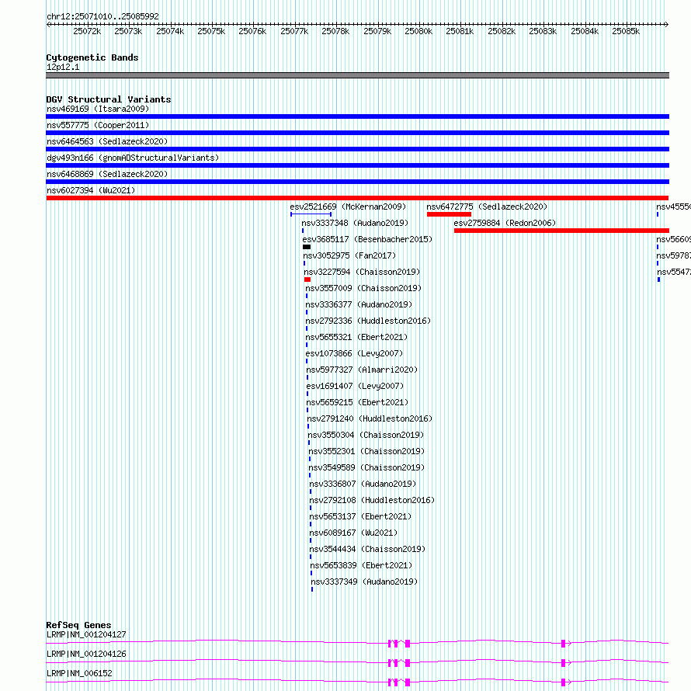Select the red nsv6027394 (Wu2021) bar
This screenshot has height=691, width=691.
pyautogui.click(x=357, y=198)
